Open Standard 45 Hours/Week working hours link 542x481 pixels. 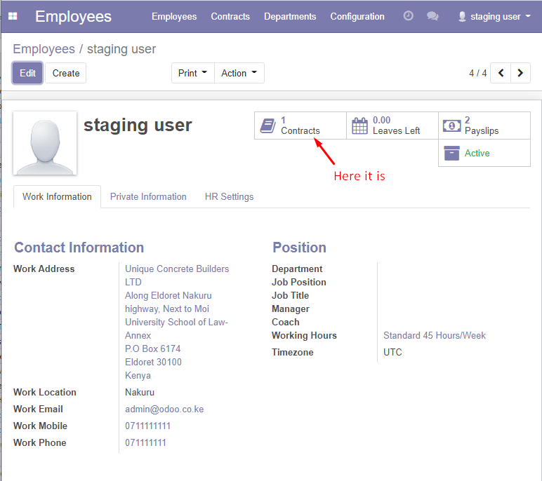tap(434, 335)
